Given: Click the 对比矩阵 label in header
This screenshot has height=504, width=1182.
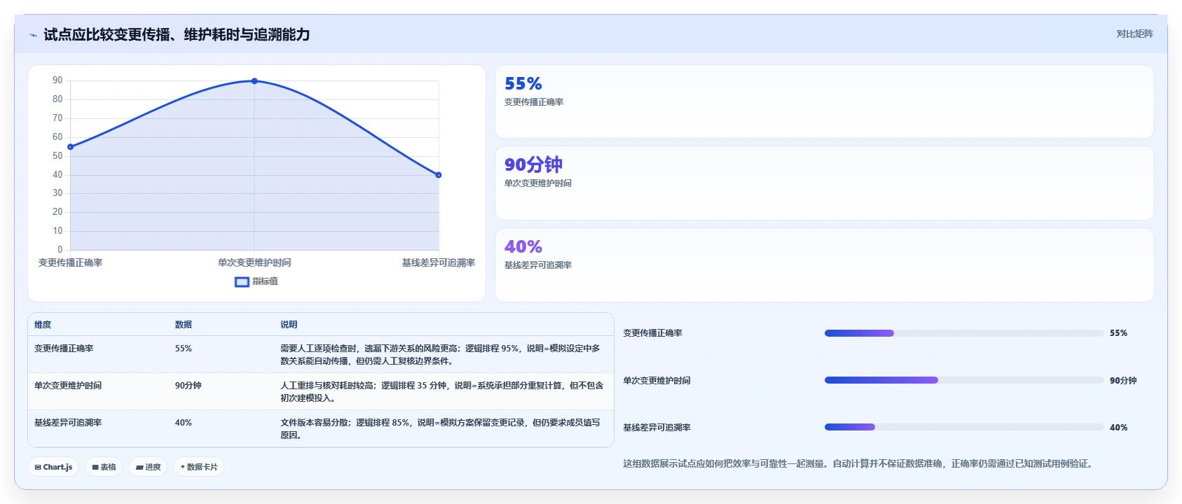Looking at the screenshot, I should point(1134,34).
